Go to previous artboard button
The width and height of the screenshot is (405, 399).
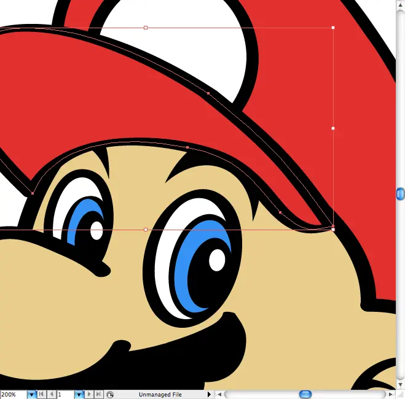52,394
